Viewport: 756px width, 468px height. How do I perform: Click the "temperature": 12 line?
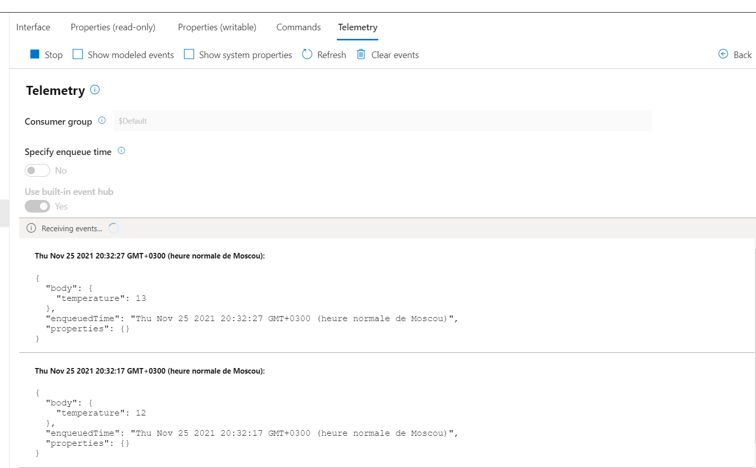tap(101, 413)
